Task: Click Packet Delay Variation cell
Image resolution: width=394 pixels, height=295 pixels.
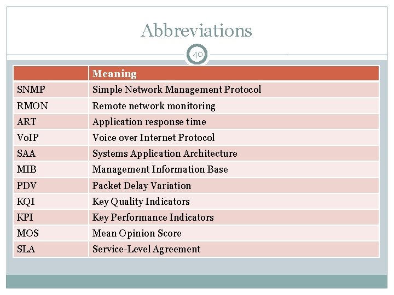Action: click(142, 186)
